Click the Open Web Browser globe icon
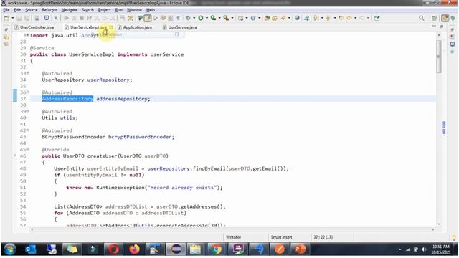Image resolution: width=459 pixels, height=258 pixels. tap(297, 18)
